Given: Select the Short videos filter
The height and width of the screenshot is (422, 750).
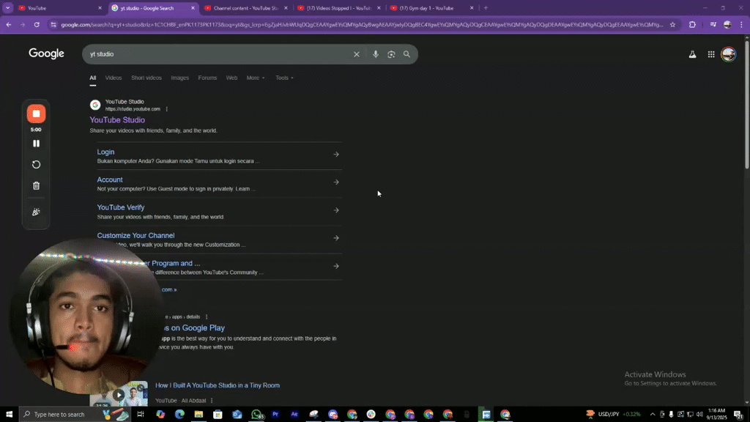Looking at the screenshot, I should point(146,78).
